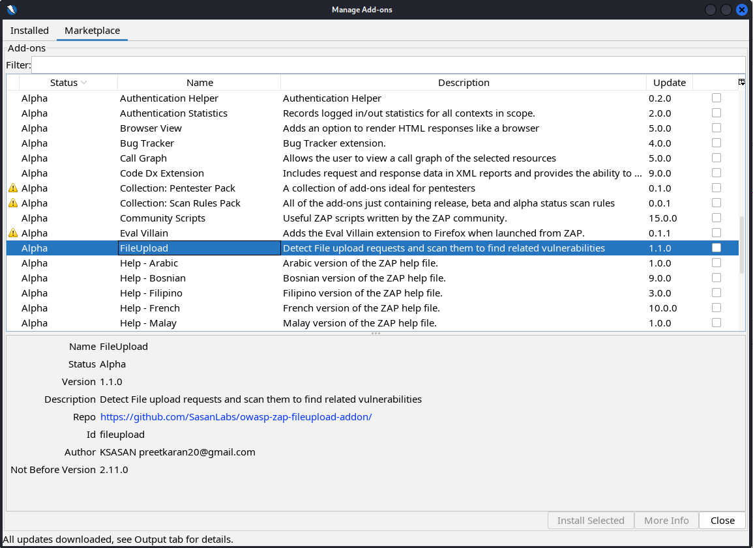Select the Browser View add-on checkbox
The image size is (753, 548).
pyautogui.click(x=716, y=128)
